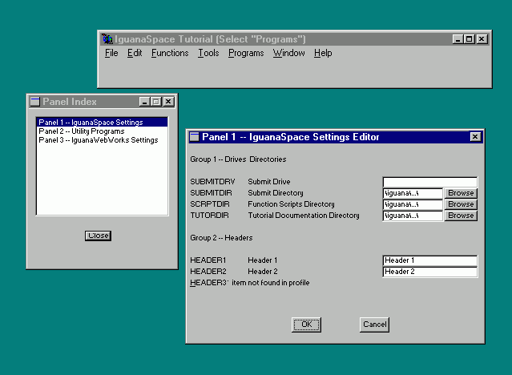Image resolution: width=512 pixels, height=375 pixels.
Task: Click the HEADER3 item not found text
Action: [x=249, y=283]
